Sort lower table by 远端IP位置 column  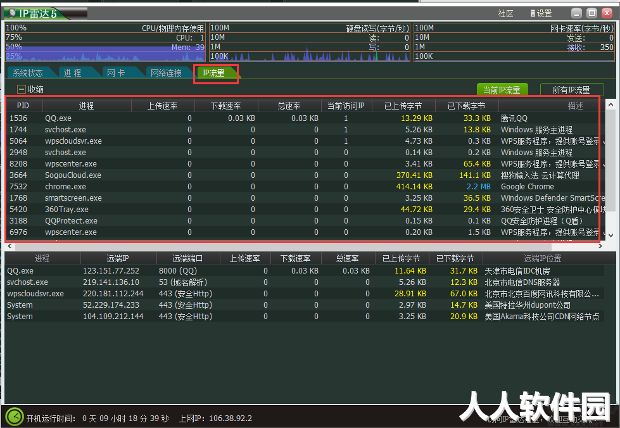[x=543, y=258]
